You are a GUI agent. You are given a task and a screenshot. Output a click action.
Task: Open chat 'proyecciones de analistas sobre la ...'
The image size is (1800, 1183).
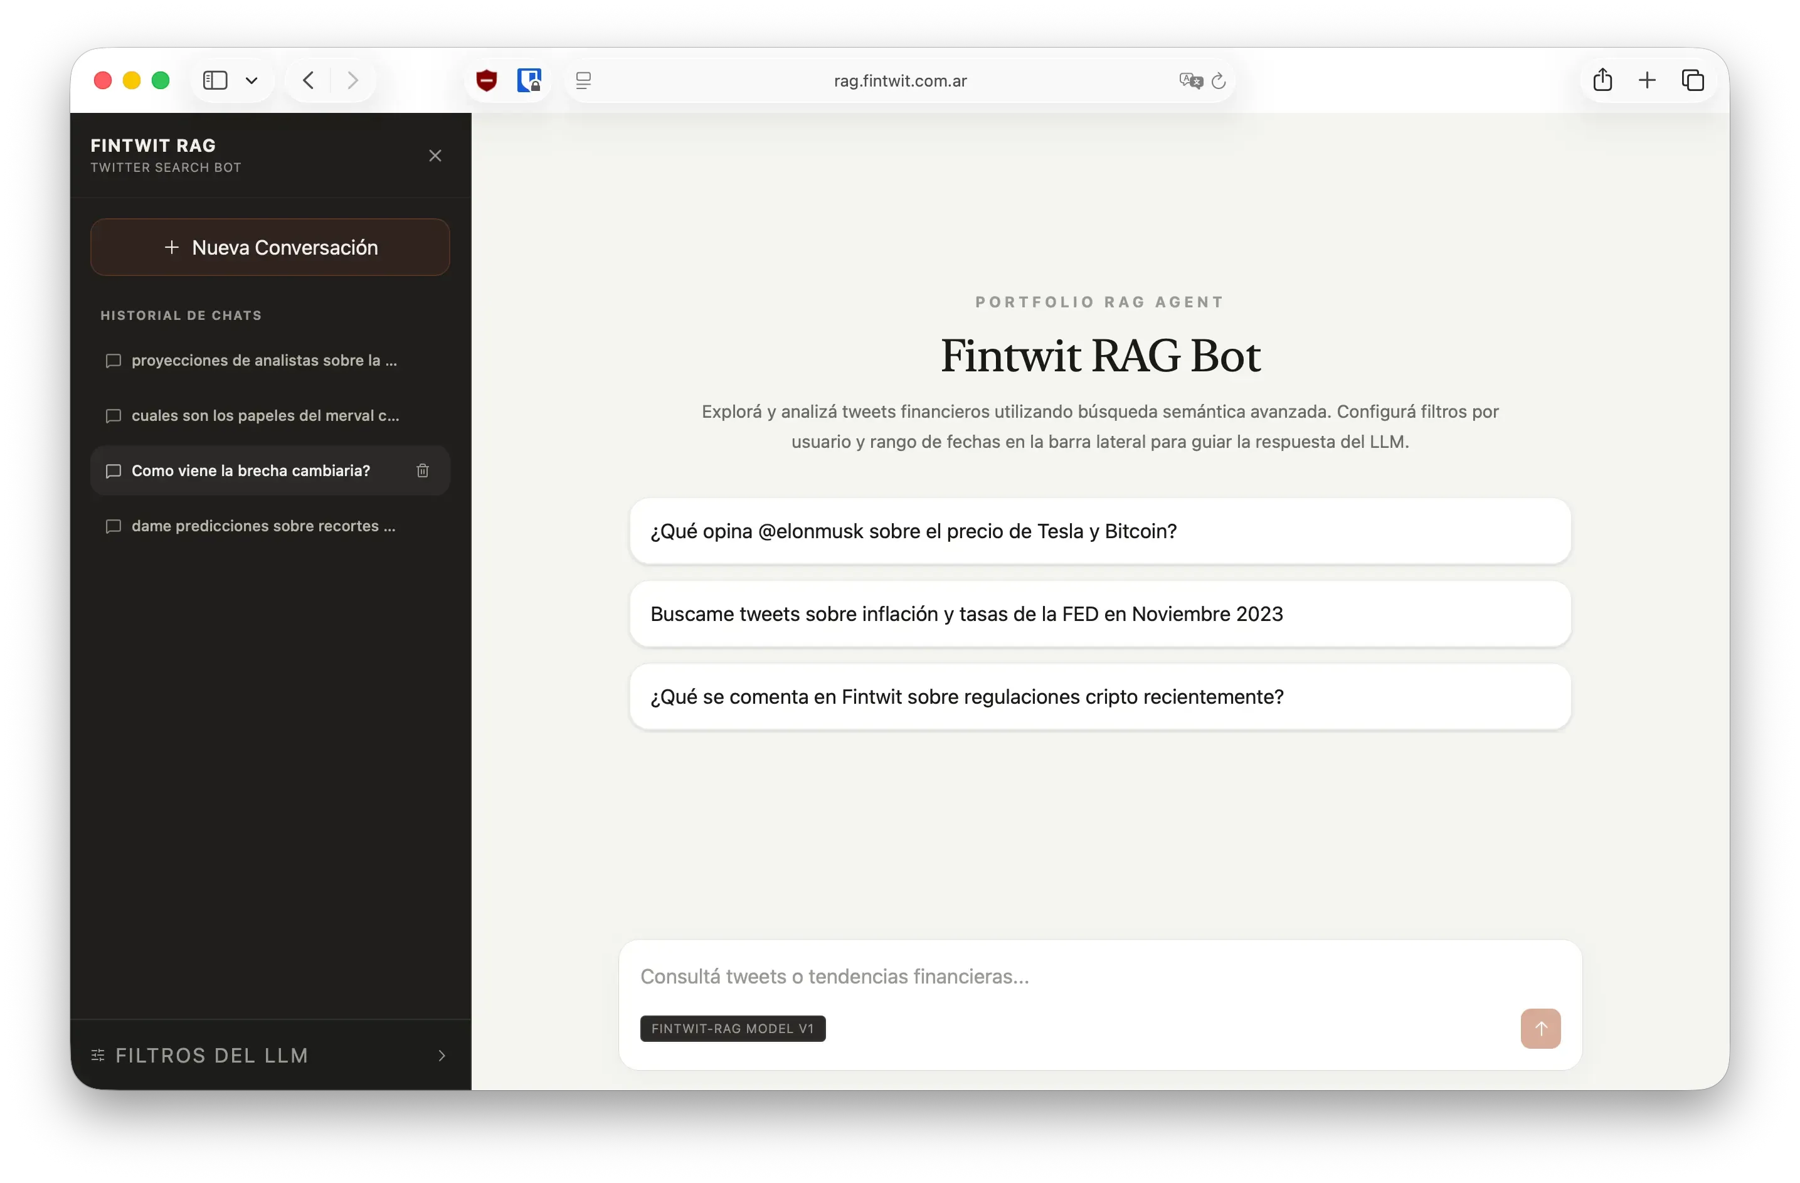coord(270,360)
